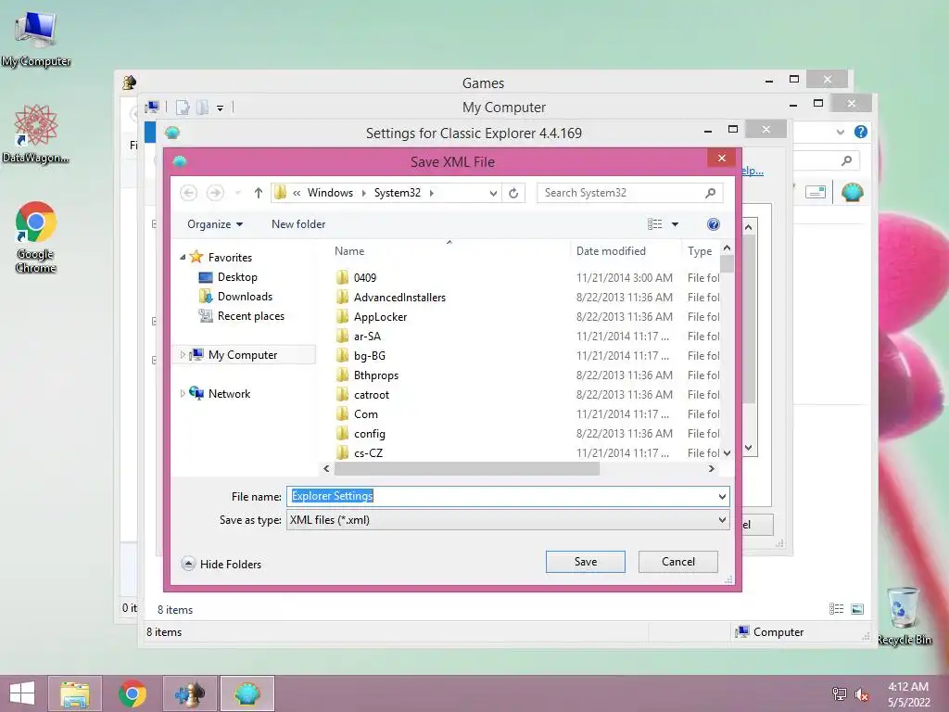Open the Windows Start button
Screen dimensions: 949x712
click(22, 693)
